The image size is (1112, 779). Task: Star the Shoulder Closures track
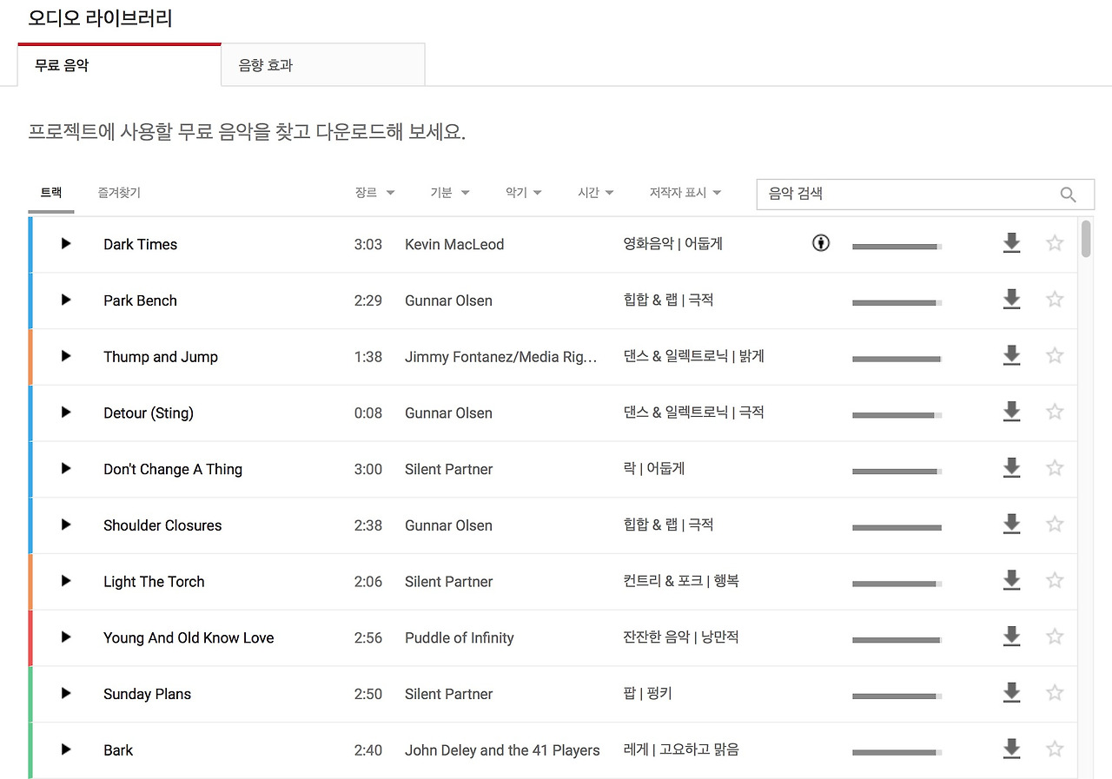(1055, 525)
